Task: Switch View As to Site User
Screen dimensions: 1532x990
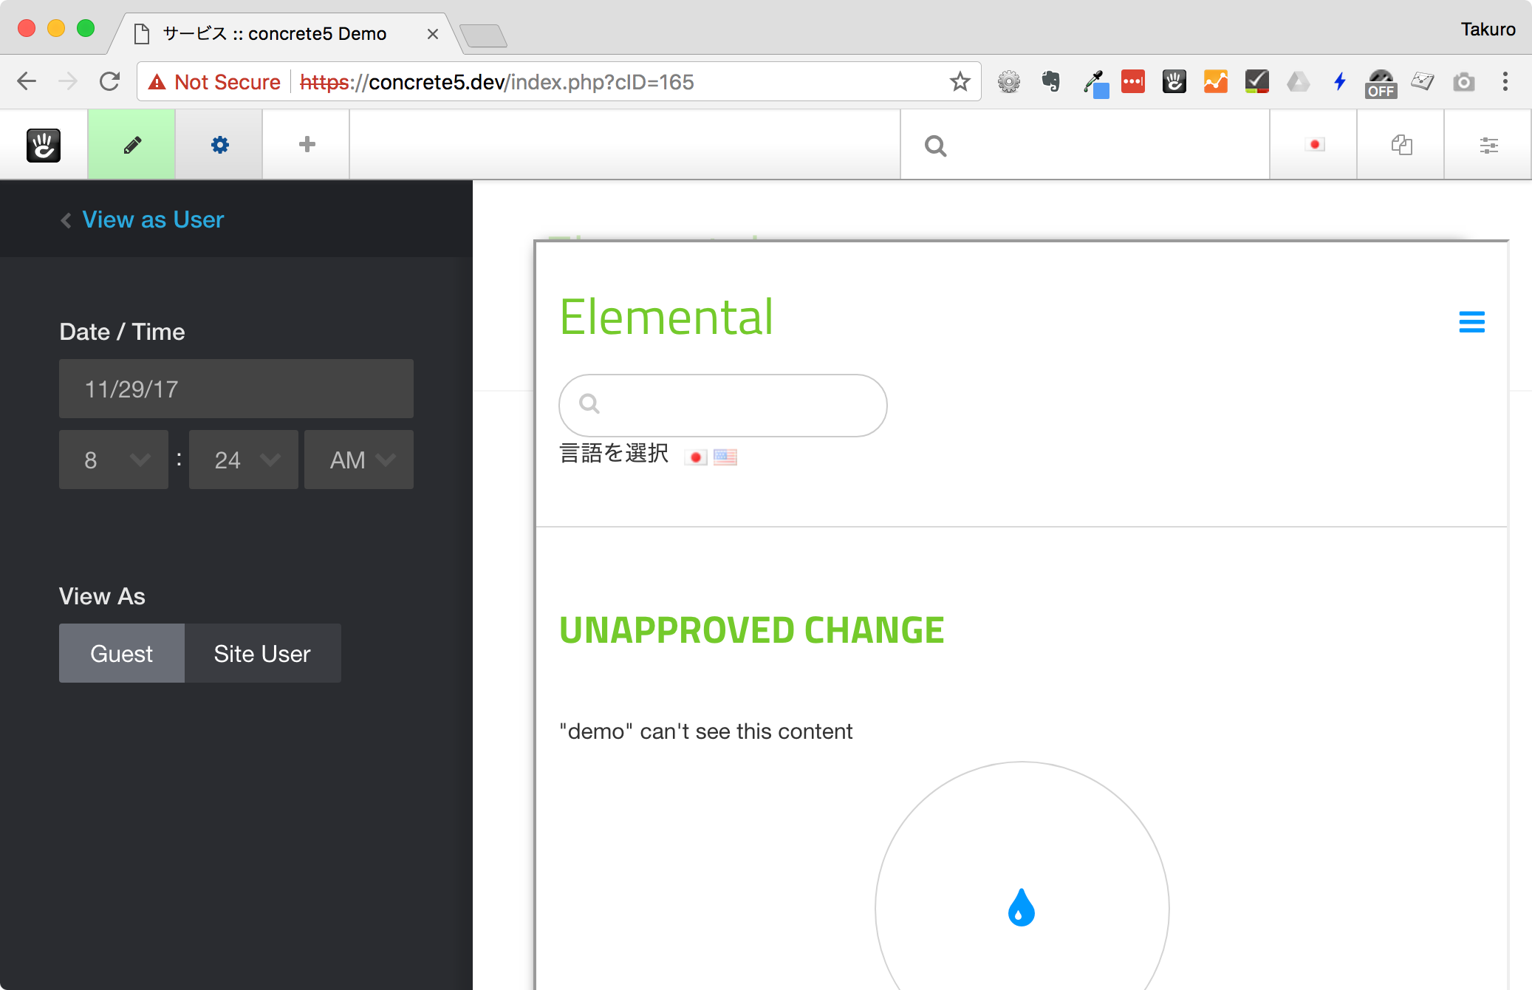Action: (262, 653)
